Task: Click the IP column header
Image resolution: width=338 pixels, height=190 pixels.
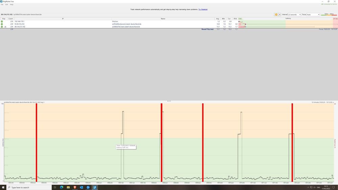Action: click(x=63, y=19)
